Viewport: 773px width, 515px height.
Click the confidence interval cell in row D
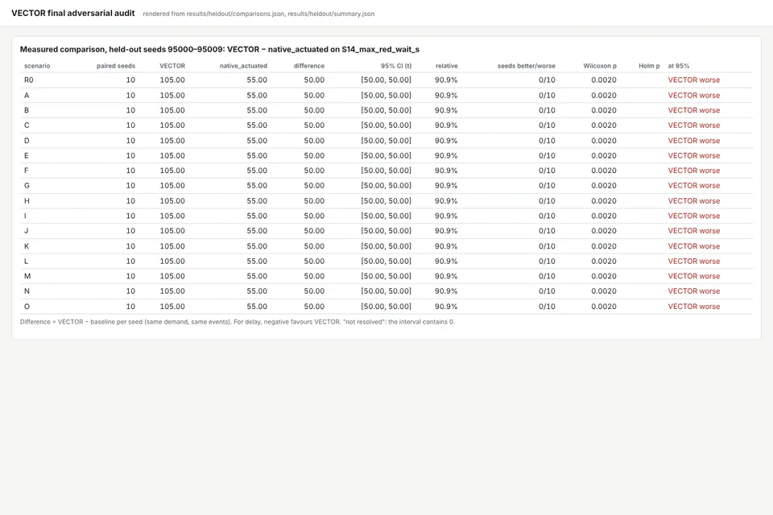point(386,141)
